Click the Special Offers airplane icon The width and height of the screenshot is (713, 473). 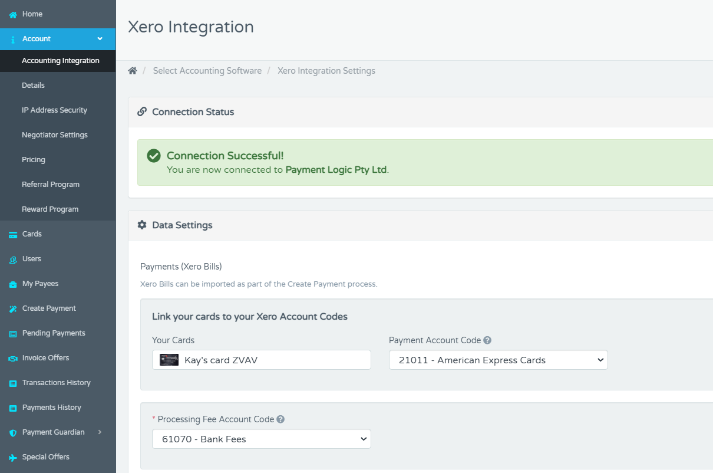[x=13, y=458]
